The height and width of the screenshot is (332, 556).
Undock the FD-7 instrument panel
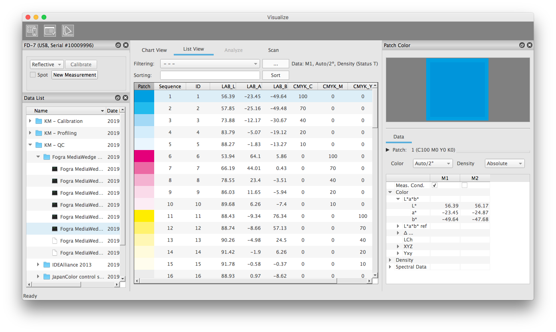[x=118, y=45]
